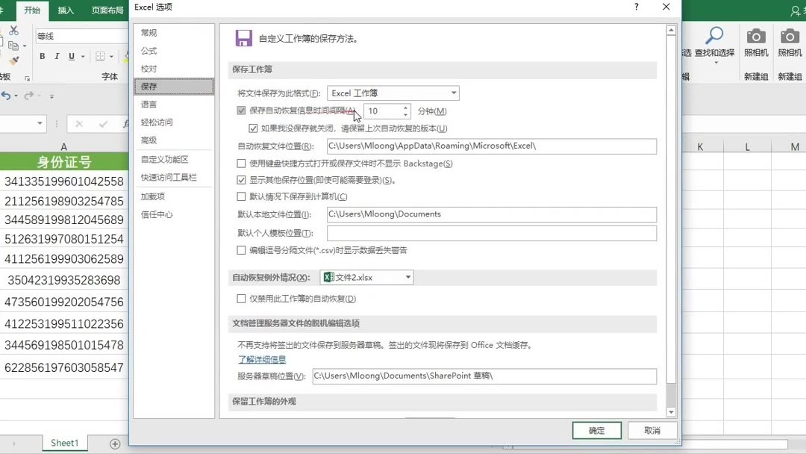The image size is (806, 454).
Task: Click the 确定 button
Action: [596, 430]
